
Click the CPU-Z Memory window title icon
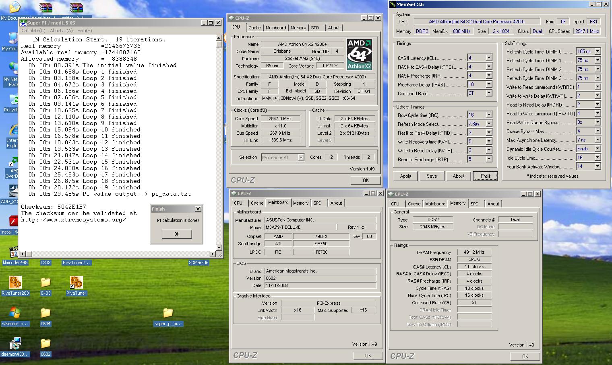391,194
